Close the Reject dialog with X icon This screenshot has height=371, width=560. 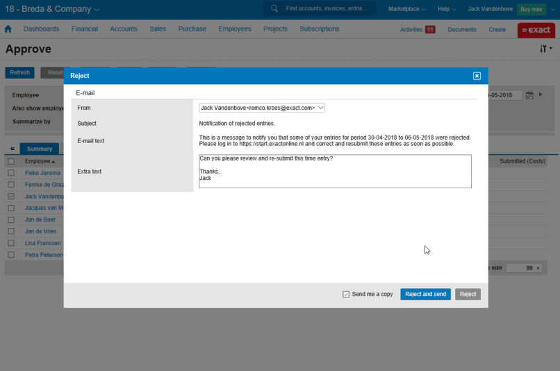(477, 76)
